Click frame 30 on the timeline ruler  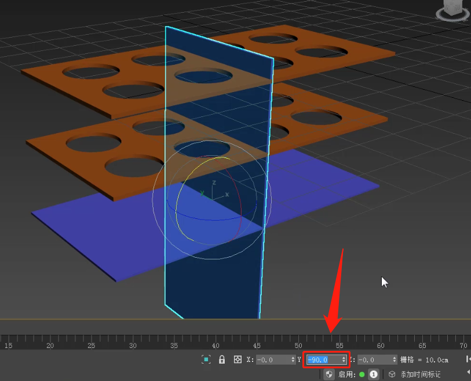coord(133,342)
